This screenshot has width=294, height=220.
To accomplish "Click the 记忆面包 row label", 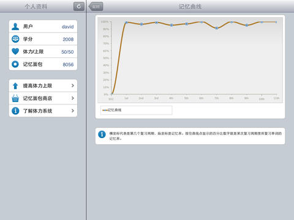I will (x=32, y=64).
